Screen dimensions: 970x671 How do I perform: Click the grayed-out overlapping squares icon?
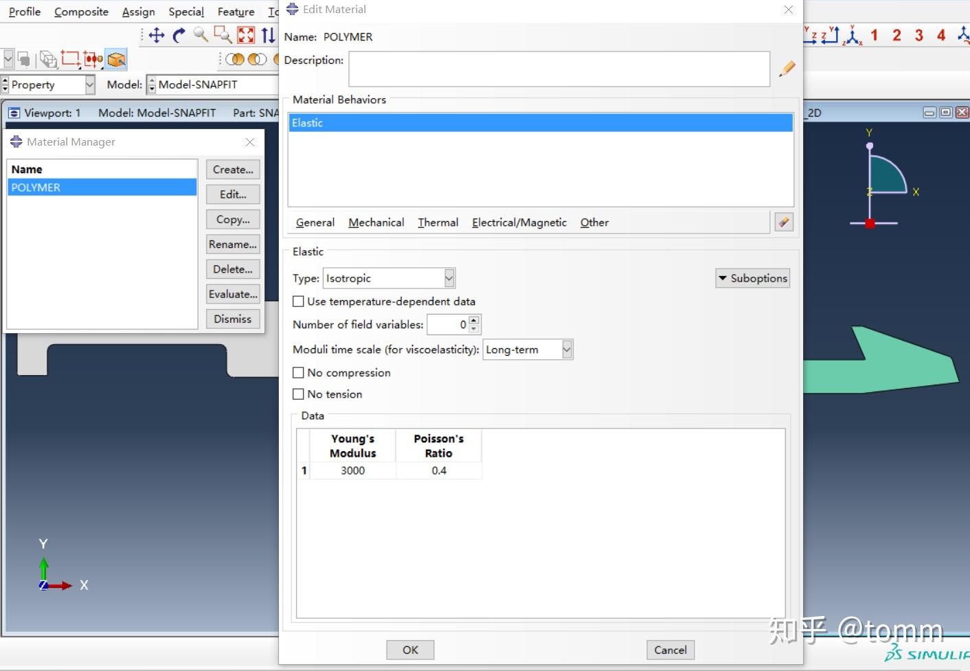tap(24, 60)
